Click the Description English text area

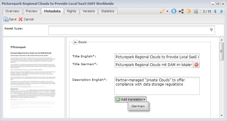coord(157,86)
